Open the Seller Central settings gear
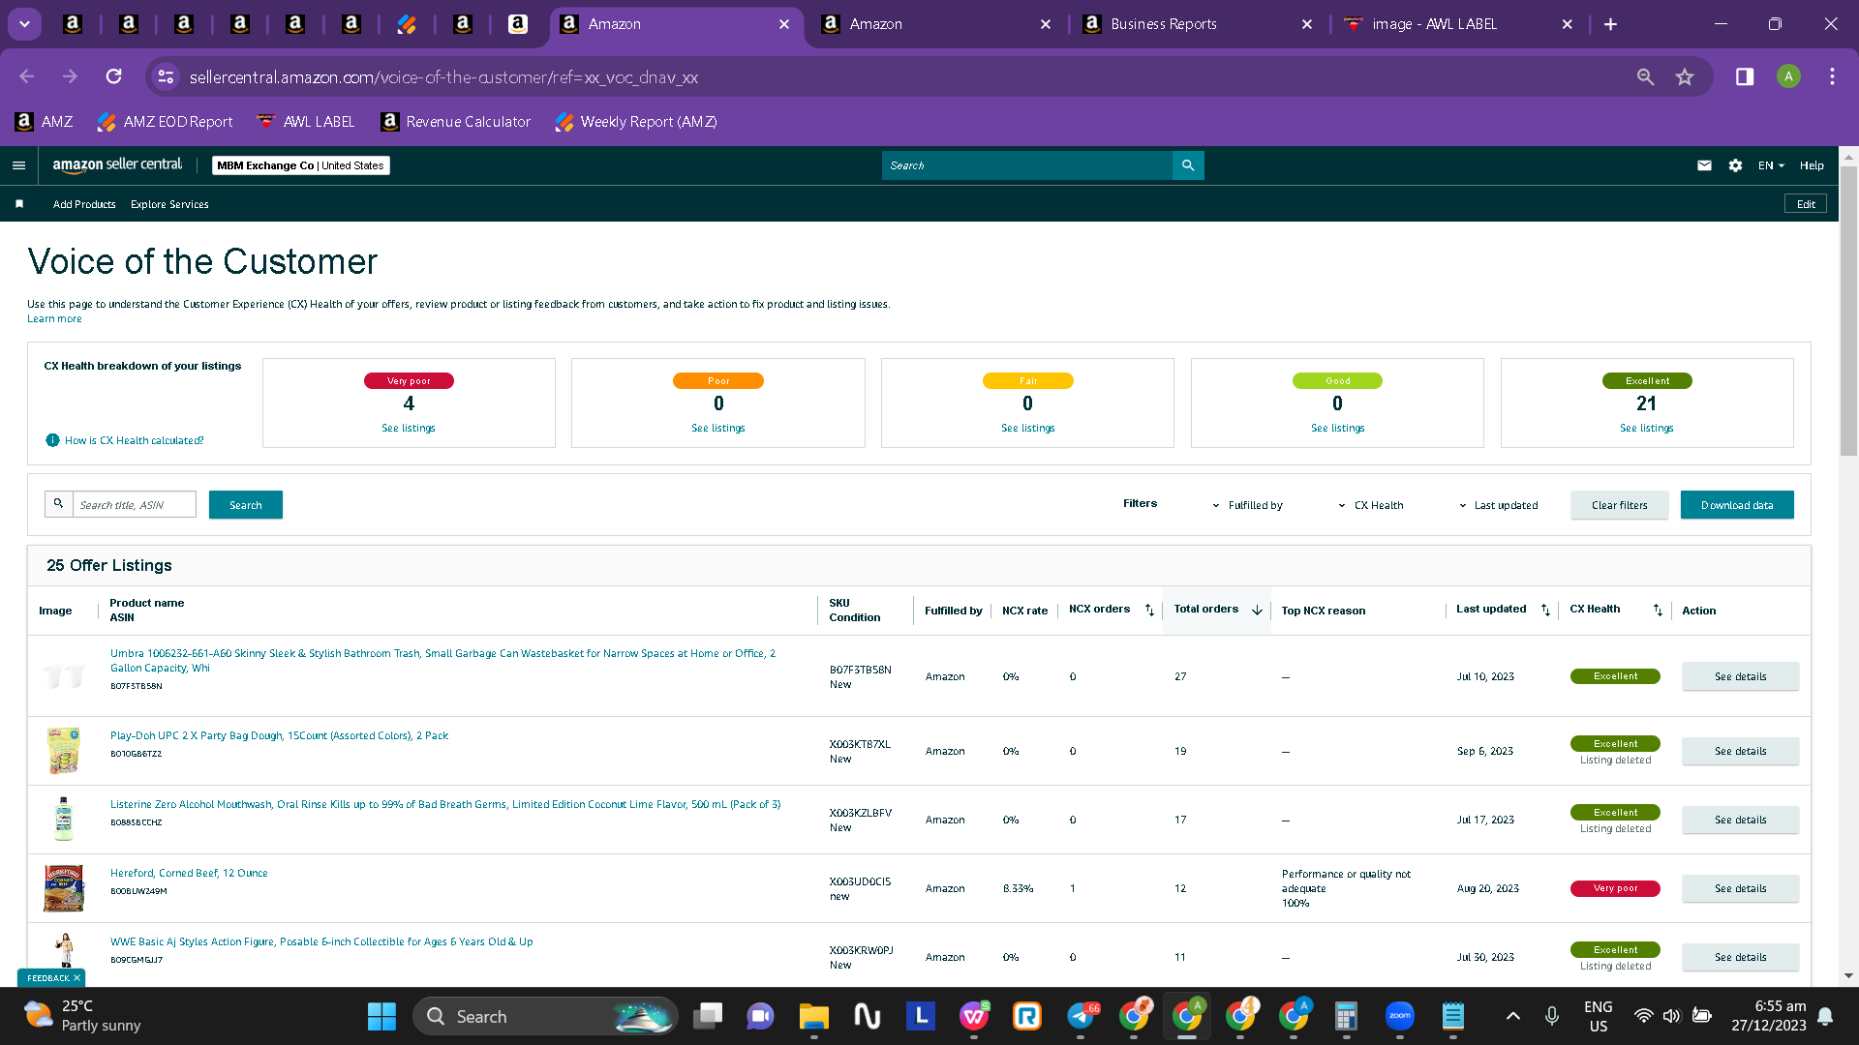This screenshot has height=1045, width=1859. (x=1735, y=165)
